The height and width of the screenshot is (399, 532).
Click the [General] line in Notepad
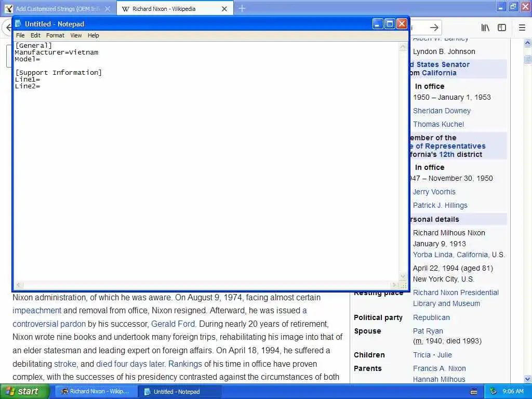tap(33, 46)
